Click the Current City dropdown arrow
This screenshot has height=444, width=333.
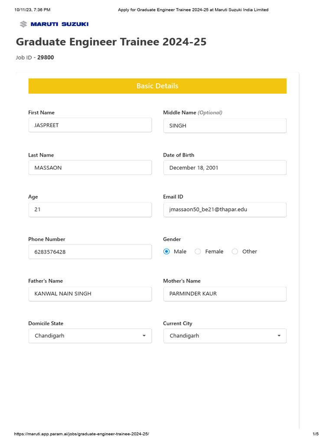(x=279, y=336)
